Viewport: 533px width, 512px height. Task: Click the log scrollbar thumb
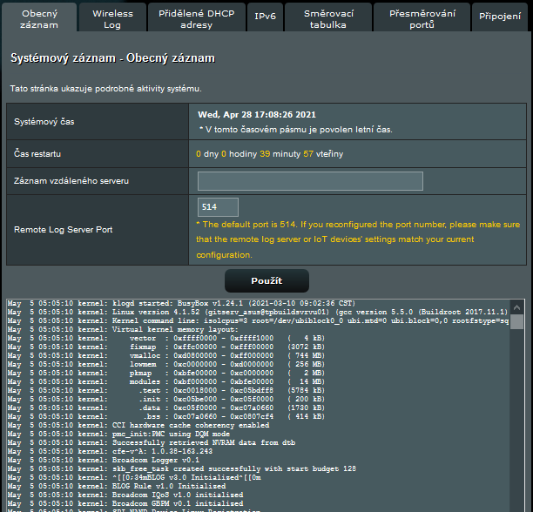pos(516,322)
